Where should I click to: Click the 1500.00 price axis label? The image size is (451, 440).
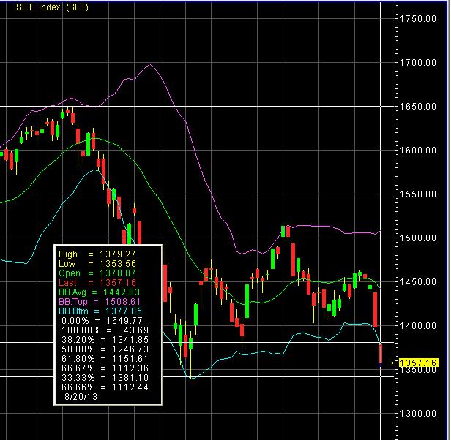pos(418,238)
